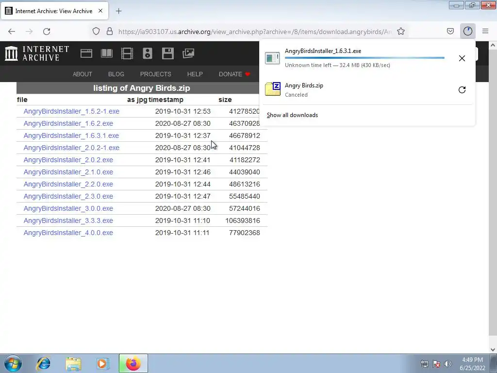Click Show all downloads
Screen dimensions: 497x373
[292, 115]
